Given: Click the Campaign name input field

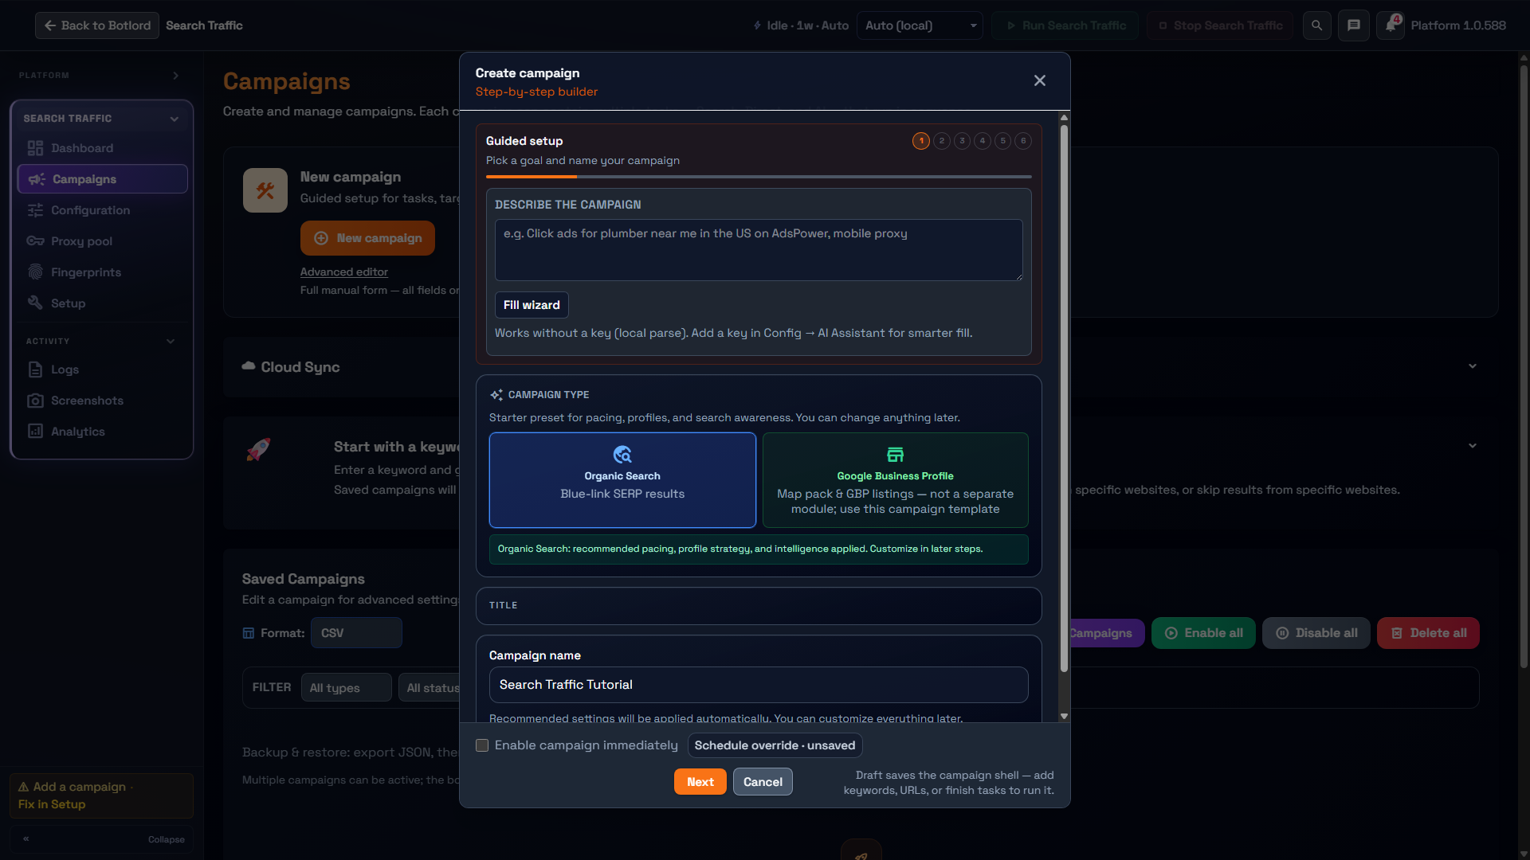Looking at the screenshot, I should [x=759, y=685].
